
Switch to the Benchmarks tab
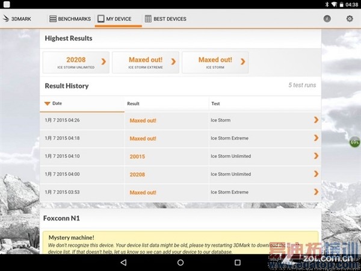[x=70, y=19]
